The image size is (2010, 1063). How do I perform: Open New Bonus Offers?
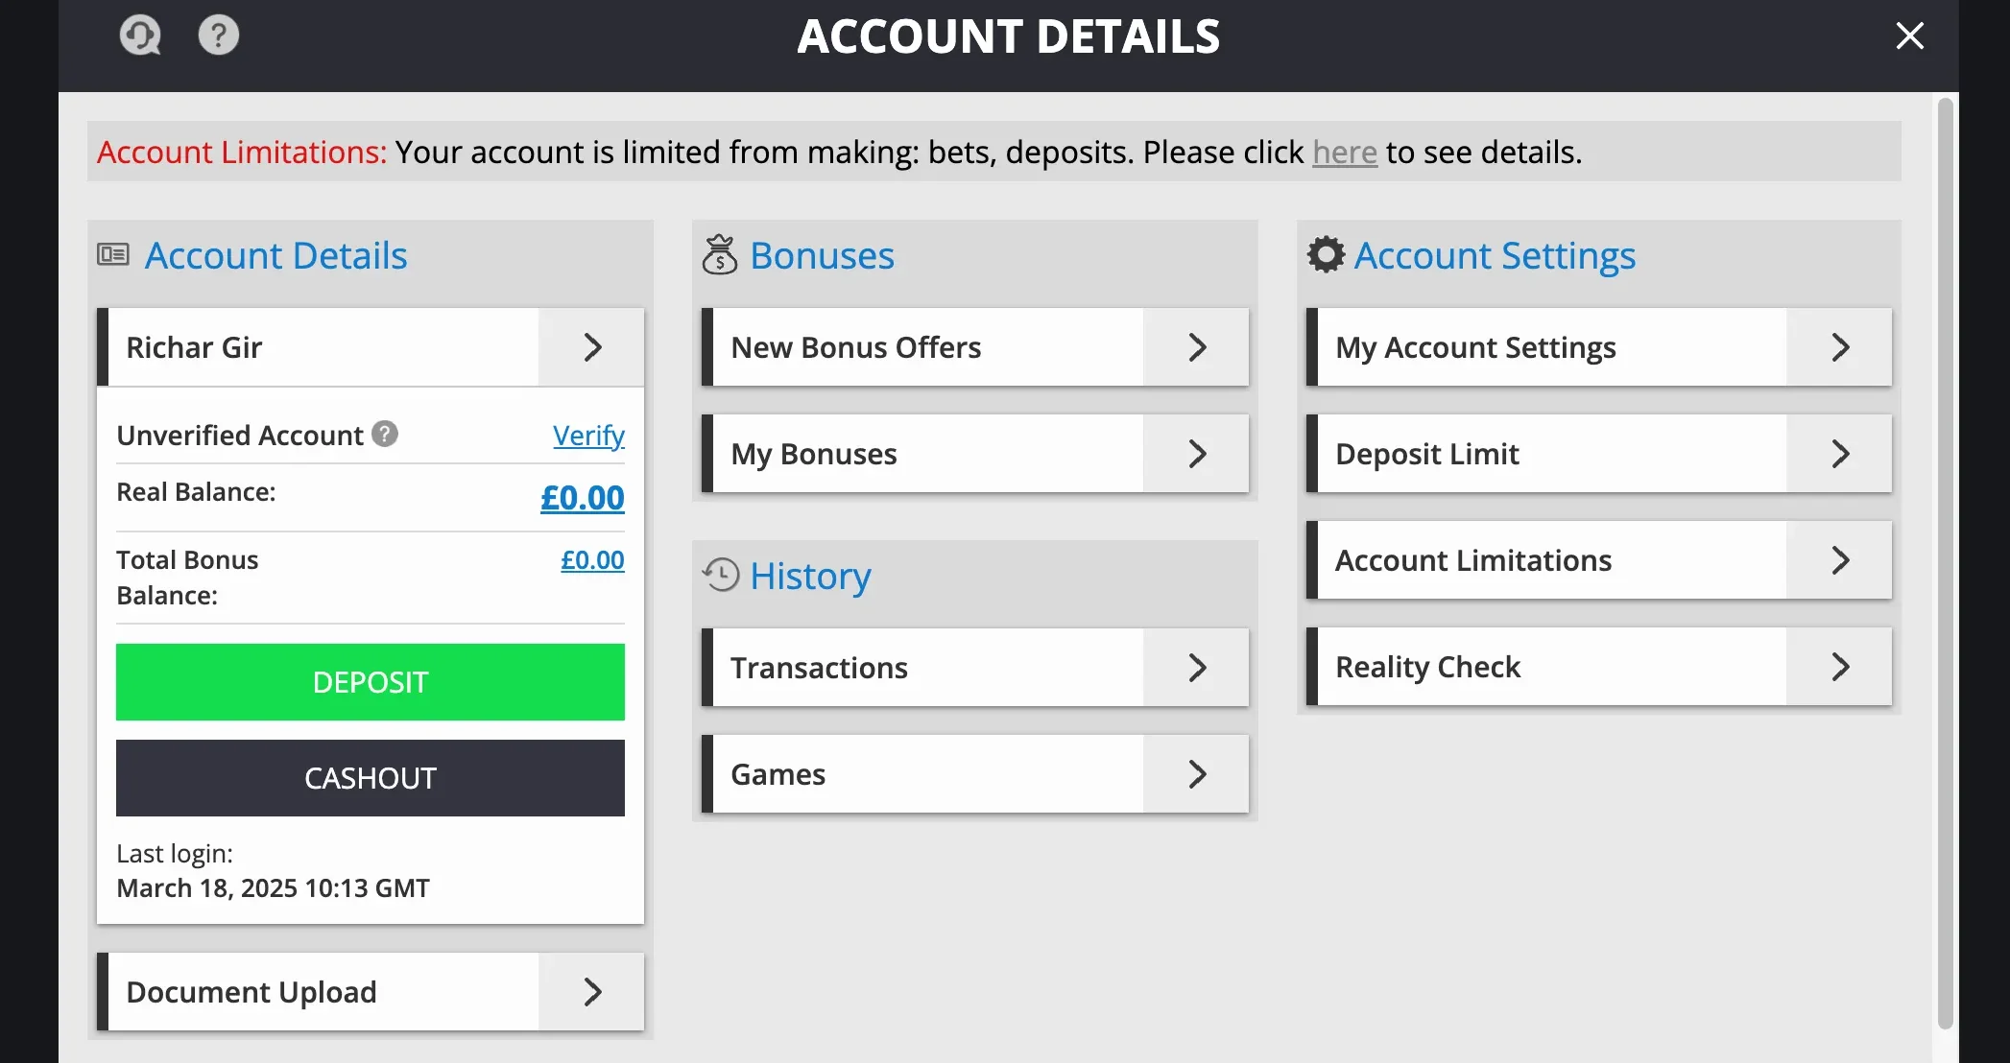pyautogui.click(x=974, y=347)
